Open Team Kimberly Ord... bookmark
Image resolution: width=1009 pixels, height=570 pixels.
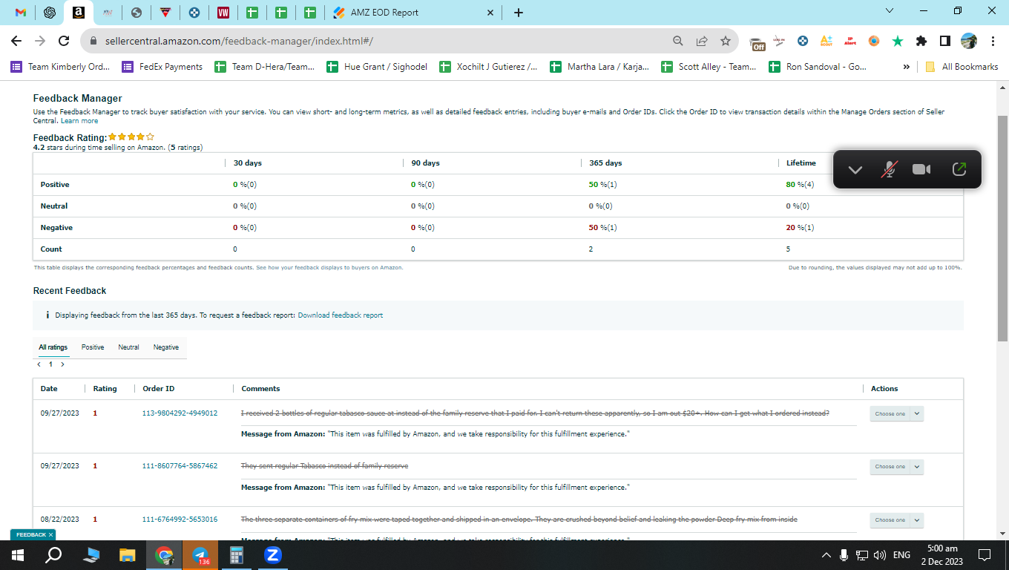pos(60,67)
